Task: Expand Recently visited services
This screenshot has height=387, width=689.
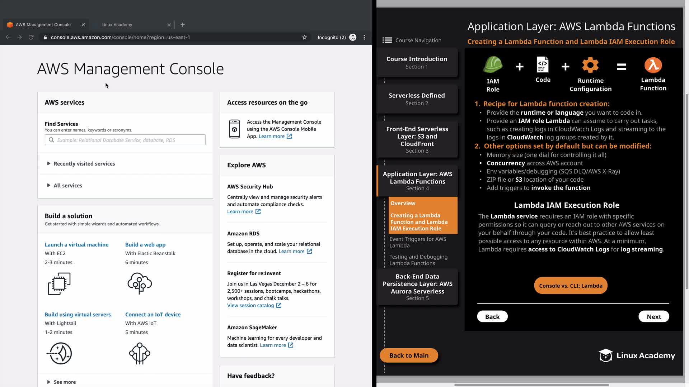Action: coord(84,164)
